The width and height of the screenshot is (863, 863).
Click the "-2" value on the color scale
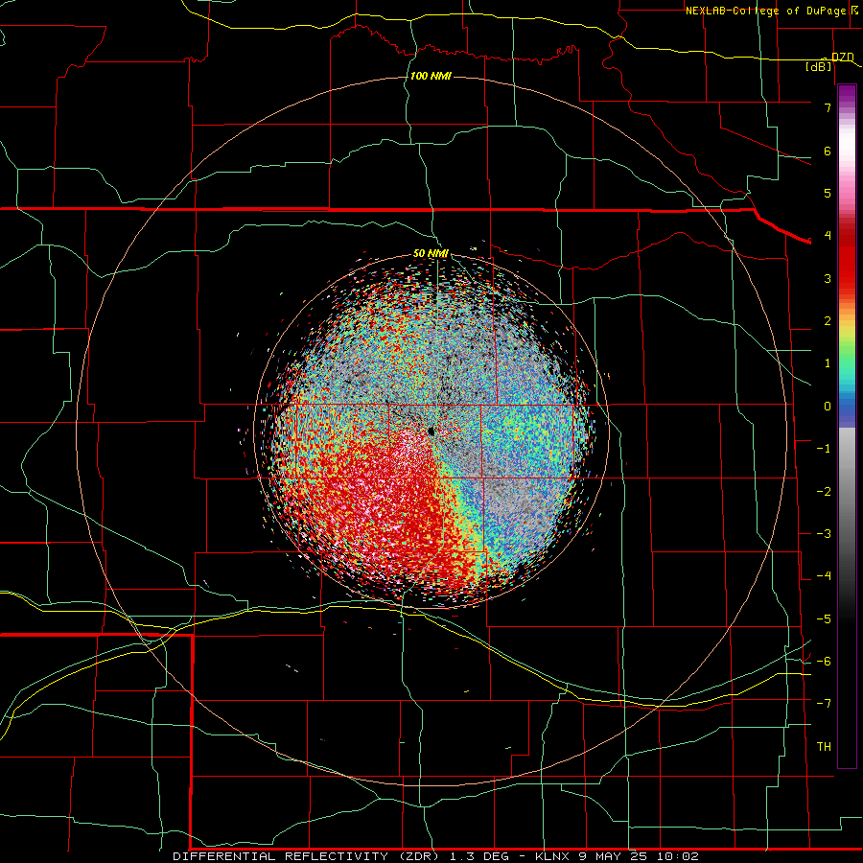tap(824, 492)
